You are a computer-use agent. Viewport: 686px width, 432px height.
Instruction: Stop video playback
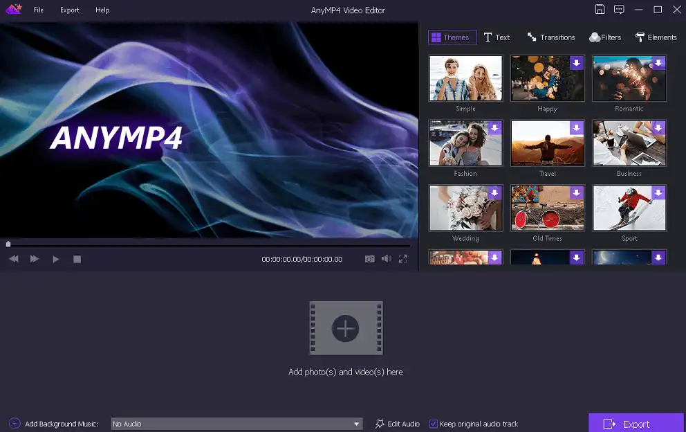pyautogui.click(x=77, y=259)
